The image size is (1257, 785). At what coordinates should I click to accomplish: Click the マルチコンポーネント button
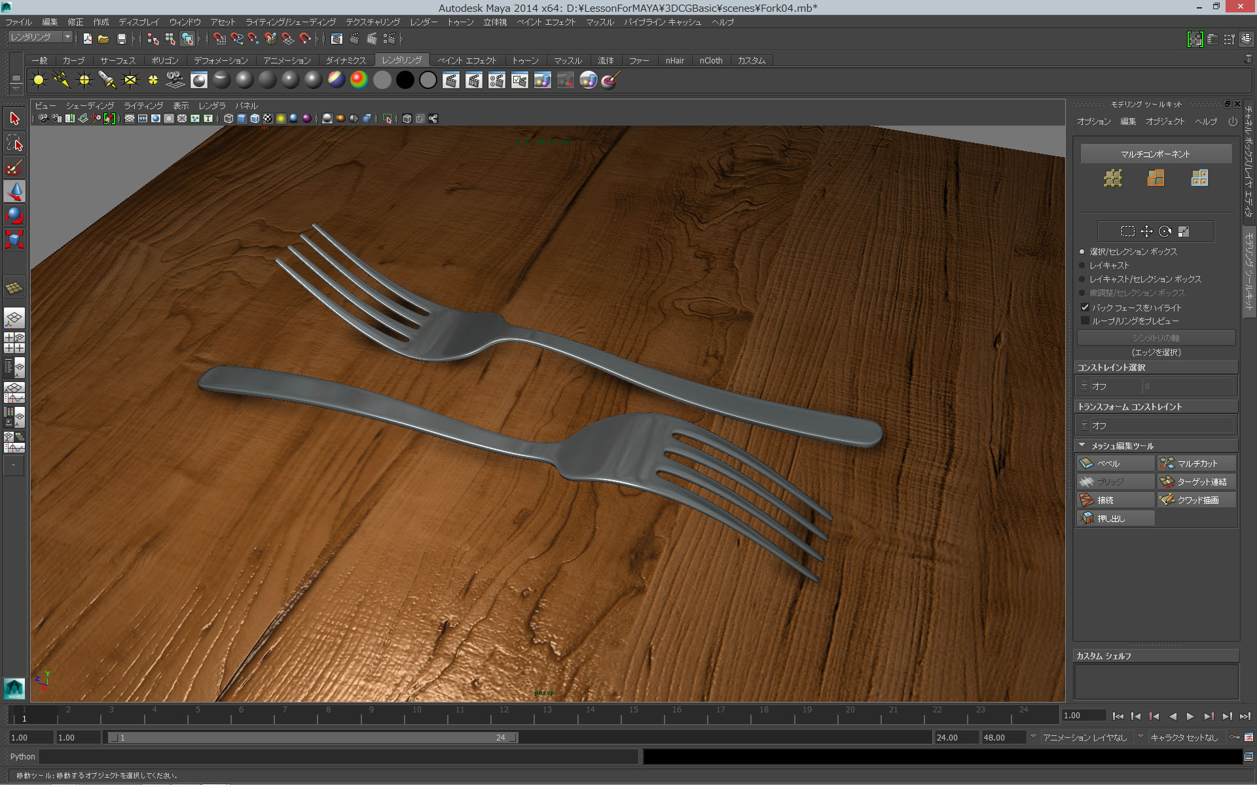pos(1156,153)
